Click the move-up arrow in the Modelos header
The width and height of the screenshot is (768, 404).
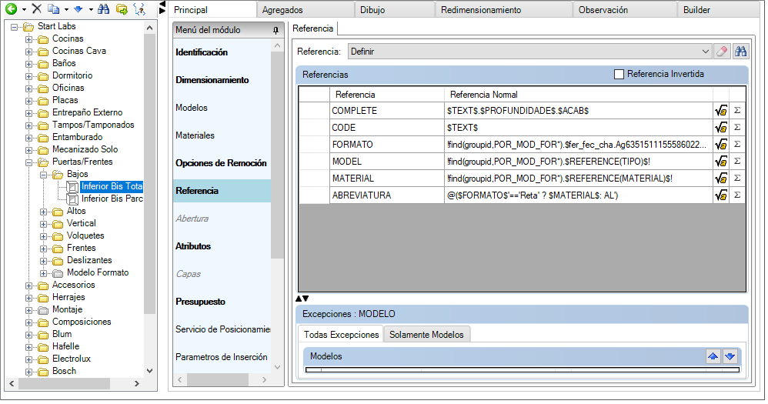tap(713, 356)
